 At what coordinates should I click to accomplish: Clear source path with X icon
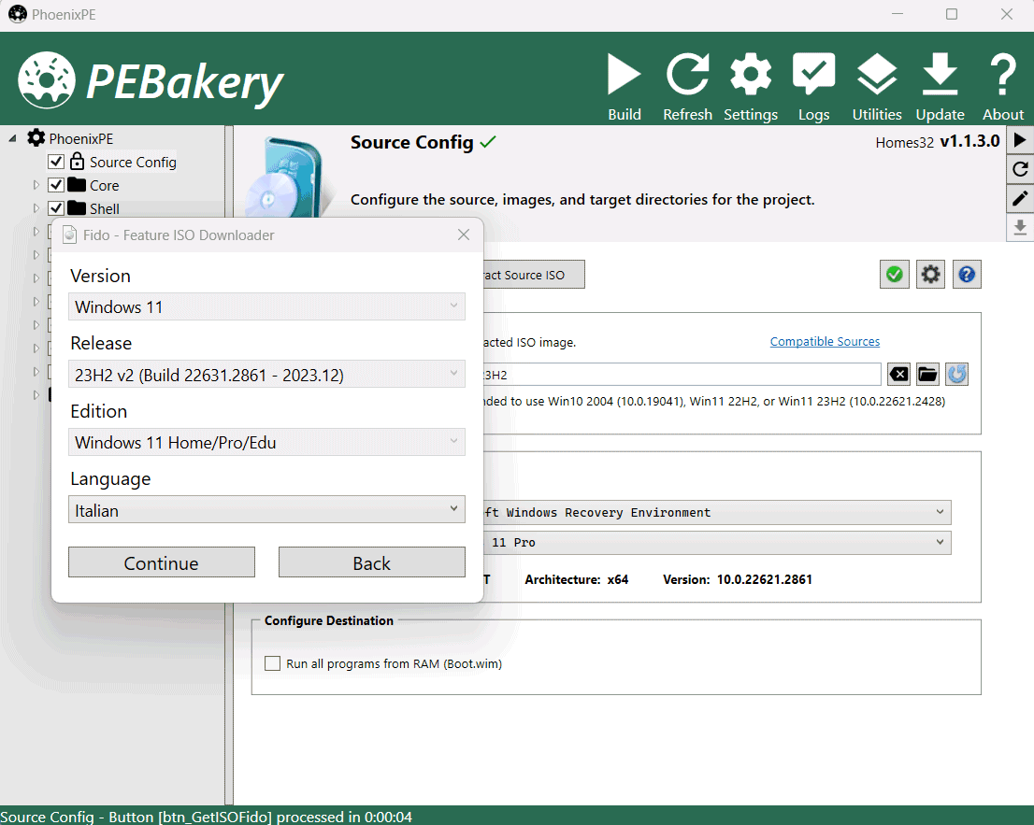pos(898,375)
